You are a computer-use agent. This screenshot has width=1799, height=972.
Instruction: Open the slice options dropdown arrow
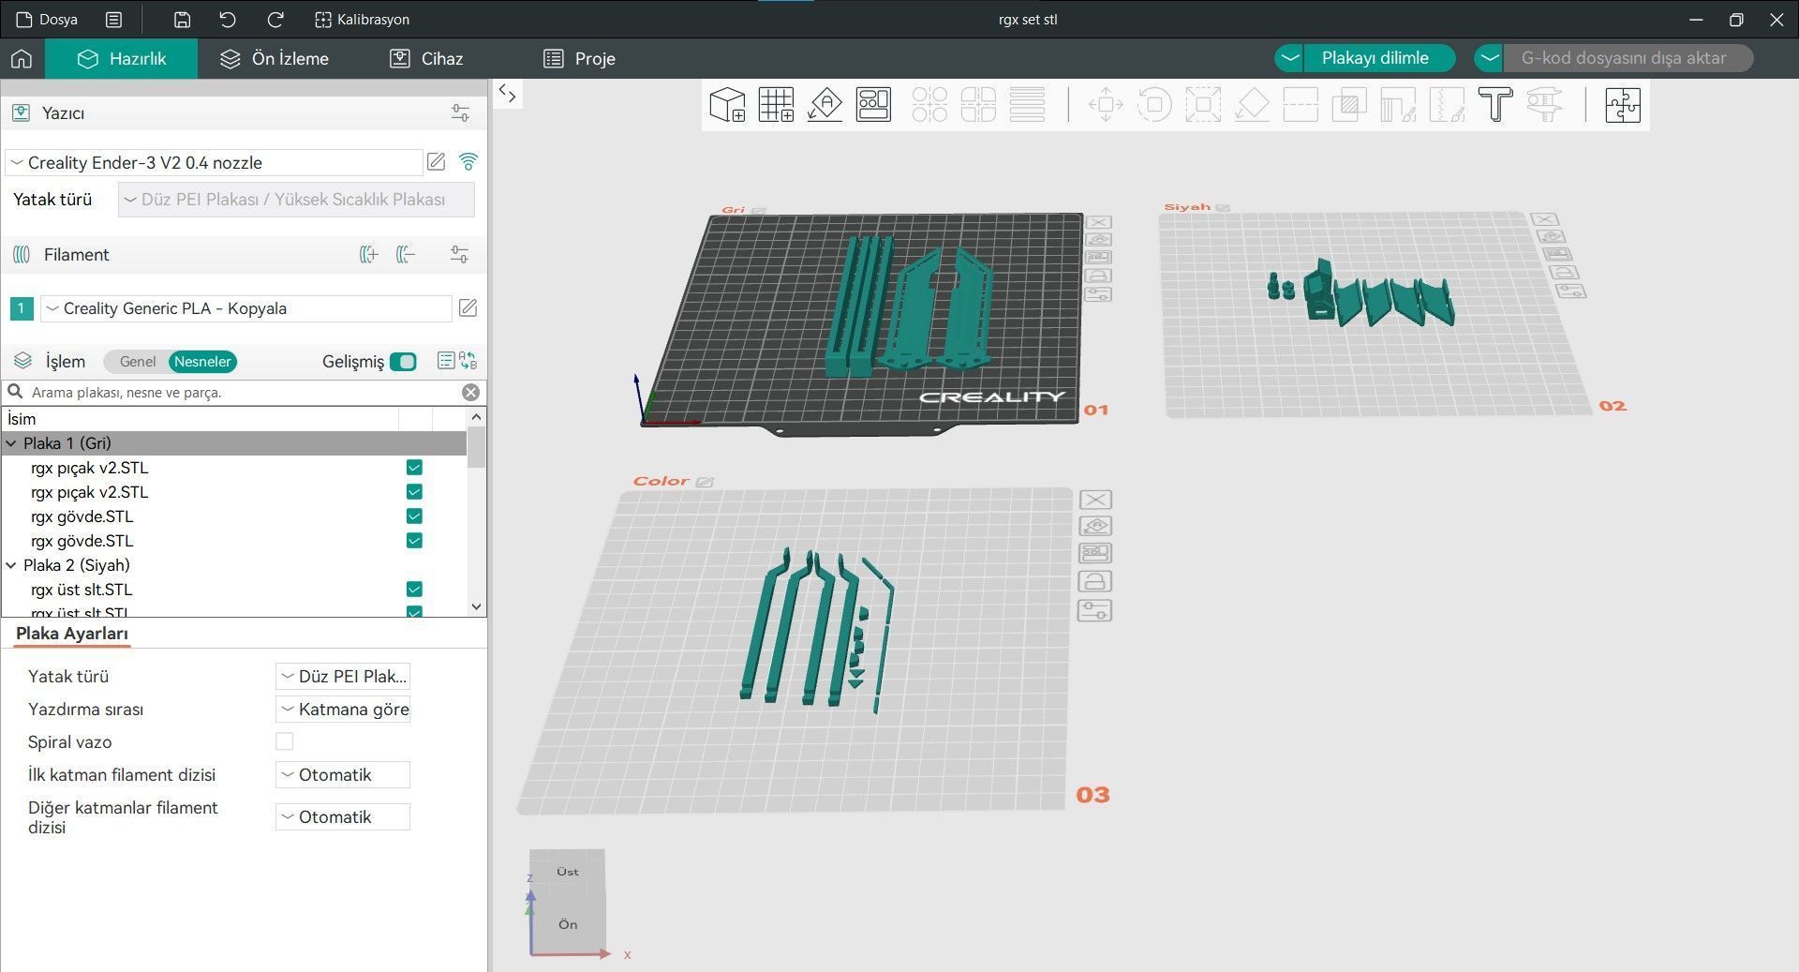(x=1290, y=58)
